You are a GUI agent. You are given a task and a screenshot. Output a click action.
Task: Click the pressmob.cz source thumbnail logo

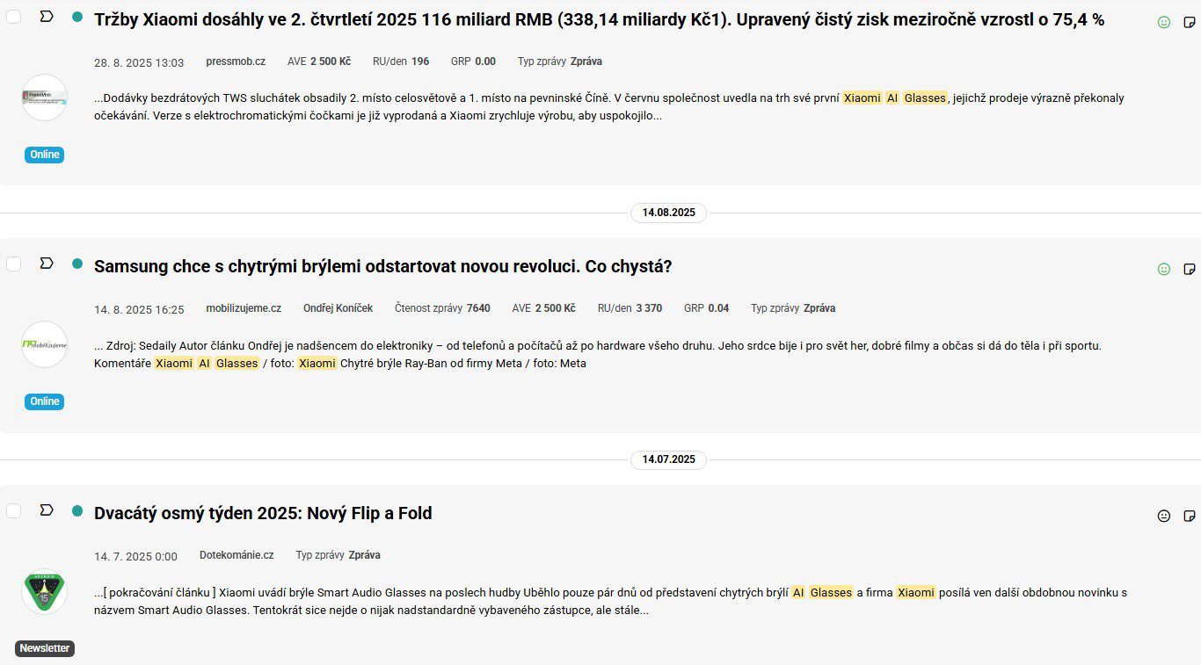pyautogui.click(x=44, y=98)
